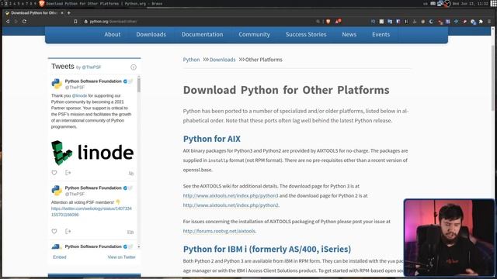Click the Python for IBM i heading
497x279 pixels.
267,250
